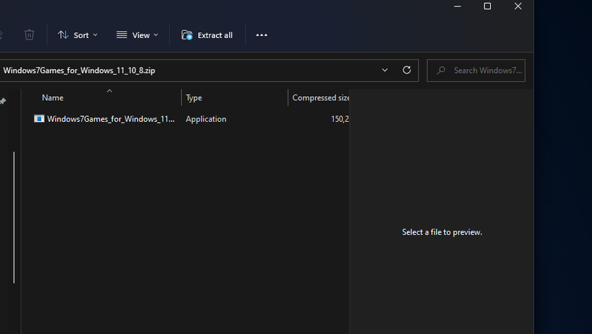Click the navigation pane scrollbar
The height and width of the screenshot is (334, 592).
[14, 217]
